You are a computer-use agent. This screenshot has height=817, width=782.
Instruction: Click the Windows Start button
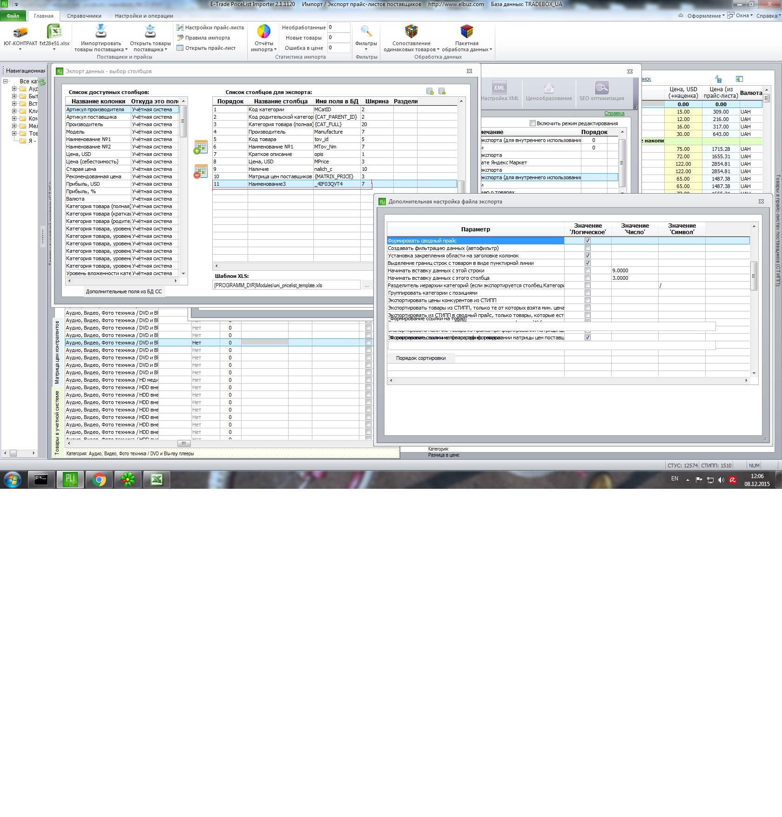click(13, 479)
